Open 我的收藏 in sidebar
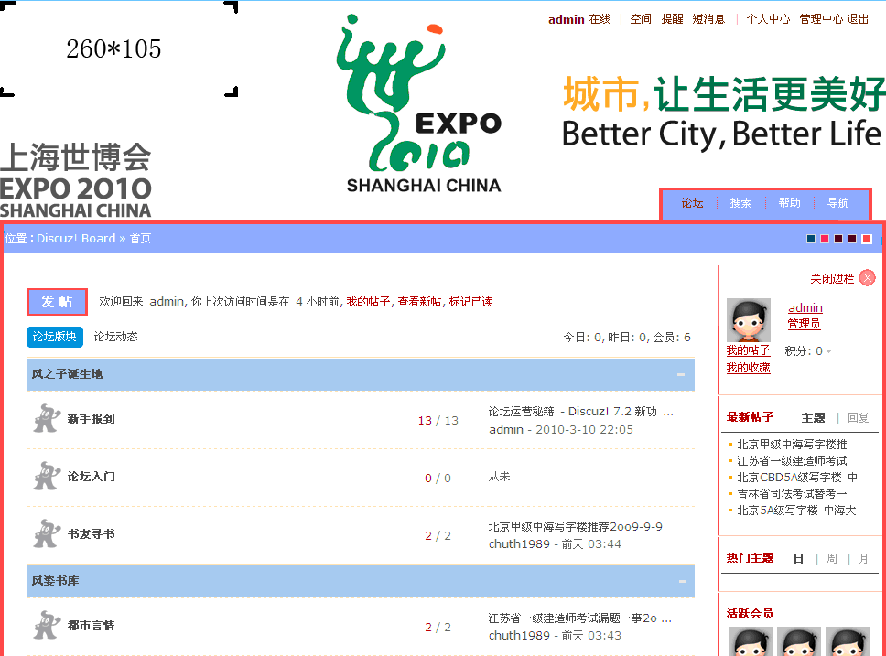This screenshot has height=656, width=886. point(748,368)
